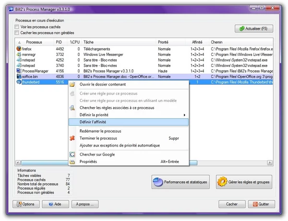This screenshot has width=288, height=221.
Task: Click the Quitter button
Action: point(262,204)
